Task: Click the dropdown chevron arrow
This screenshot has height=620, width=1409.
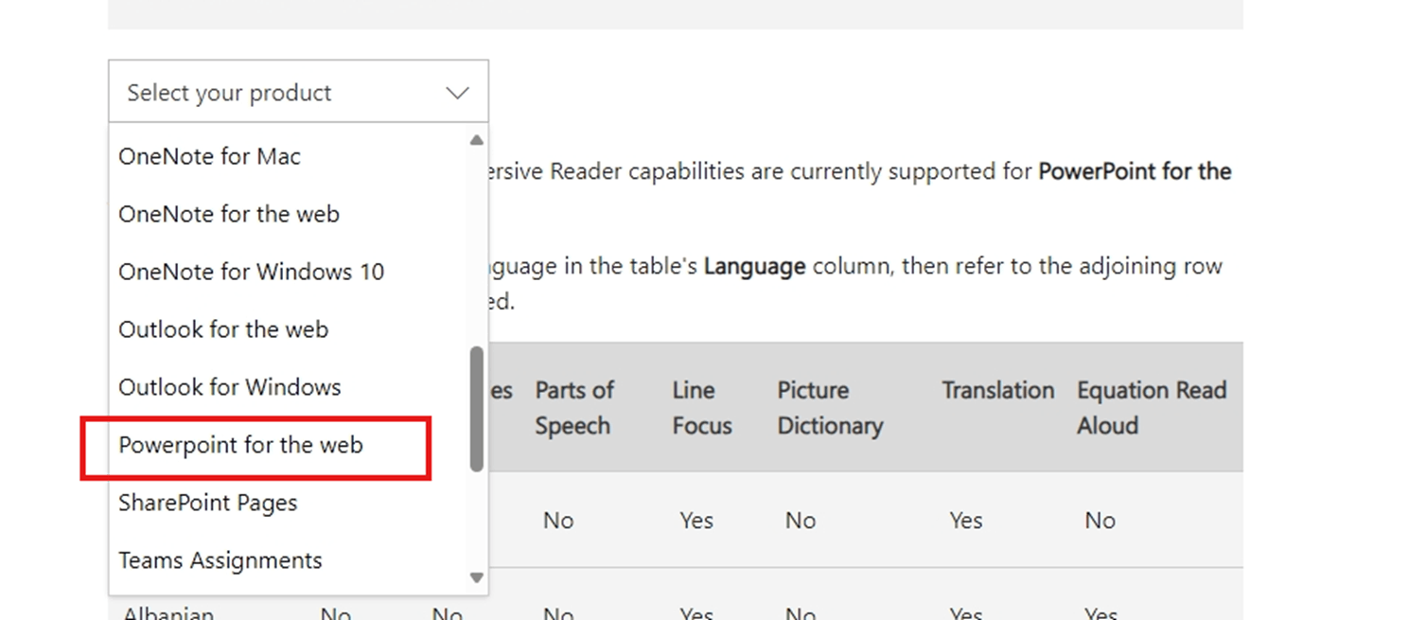Action: point(457,93)
